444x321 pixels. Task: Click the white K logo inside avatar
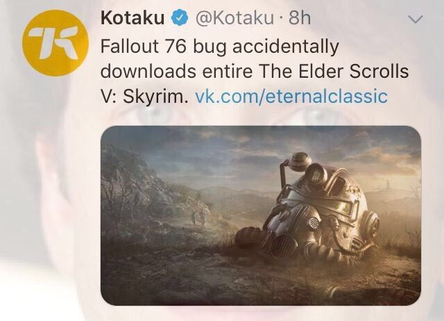click(54, 42)
